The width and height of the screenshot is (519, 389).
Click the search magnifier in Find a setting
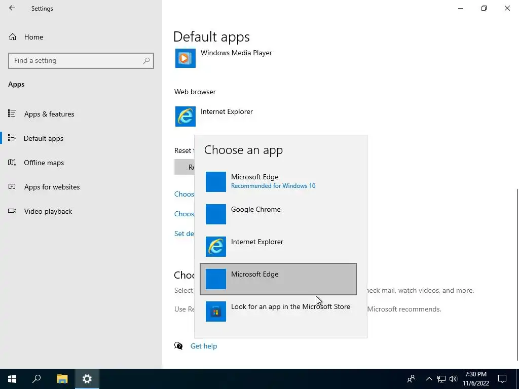point(146,61)
